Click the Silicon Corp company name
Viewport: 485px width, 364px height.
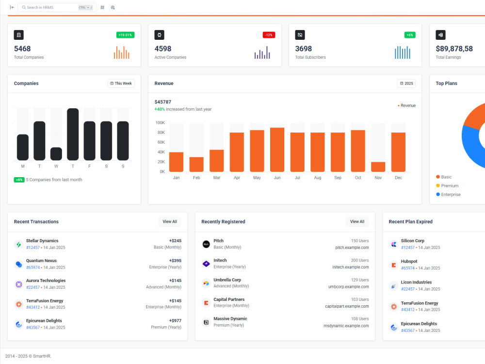[413, 241]
